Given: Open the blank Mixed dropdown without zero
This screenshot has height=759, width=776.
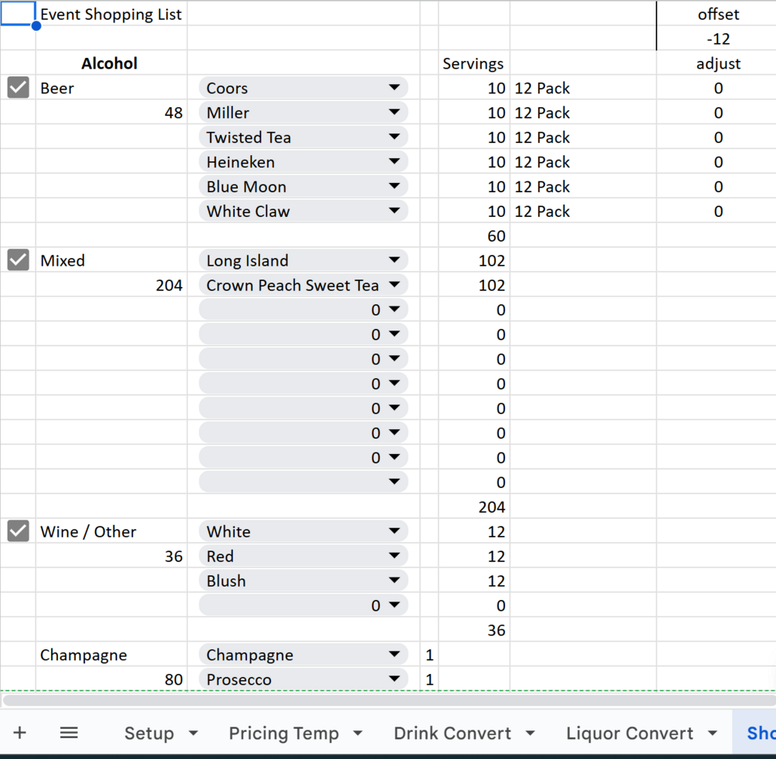Looking at the screenshot, I should 303,482.
